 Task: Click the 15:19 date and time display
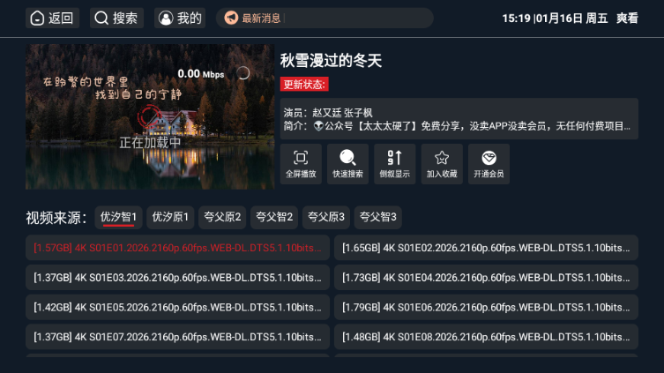tap(555, 19)
